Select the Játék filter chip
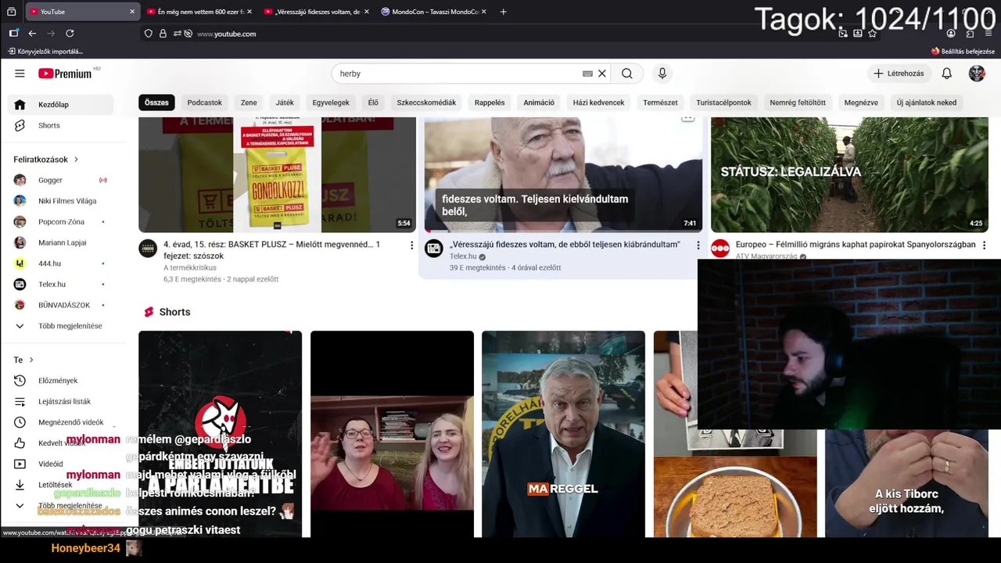 coord(285,102)
